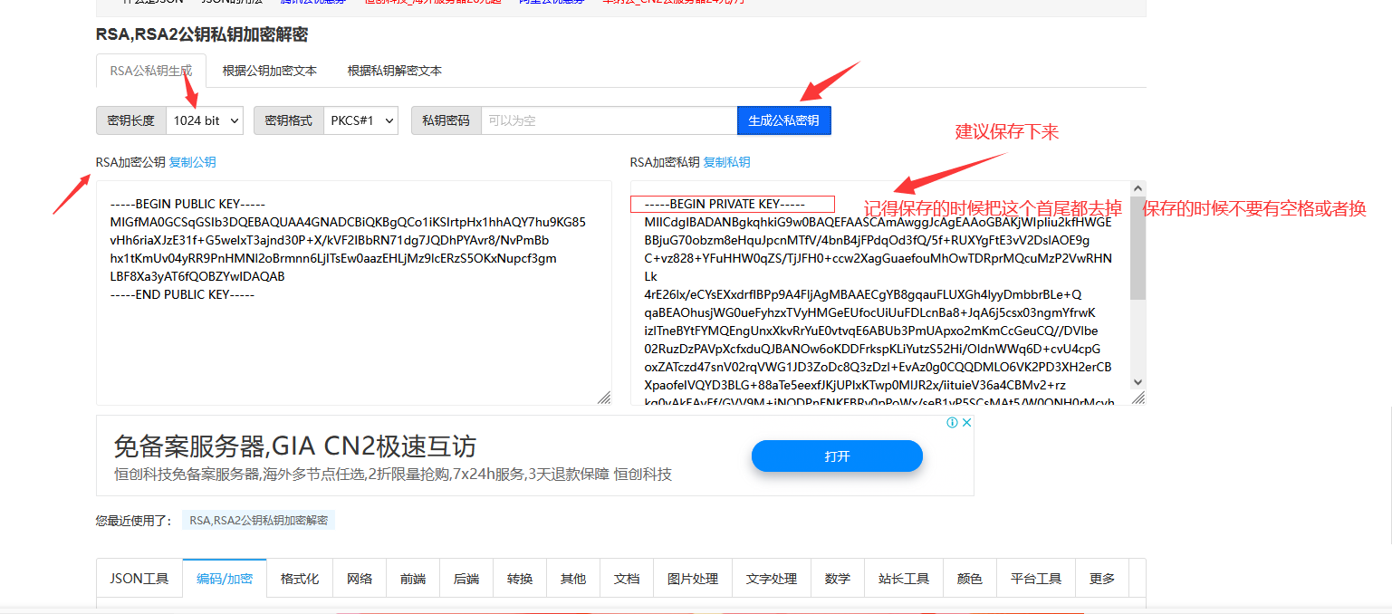Switch to the 格式化 category tab

coord(299,578)
